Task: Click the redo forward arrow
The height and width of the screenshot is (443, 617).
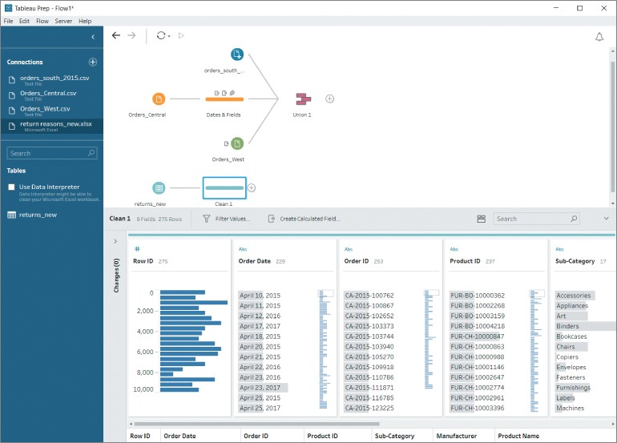Action: click(131, 35)
